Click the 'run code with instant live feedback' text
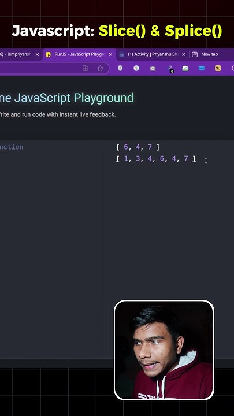This screenshot has height=416, width=234. [x=72, y=114]
